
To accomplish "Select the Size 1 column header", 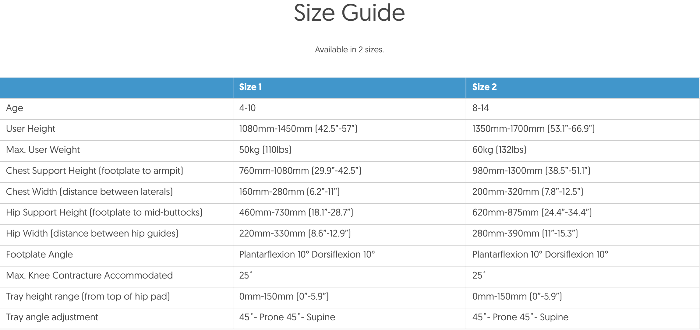I will click(250, 87).
